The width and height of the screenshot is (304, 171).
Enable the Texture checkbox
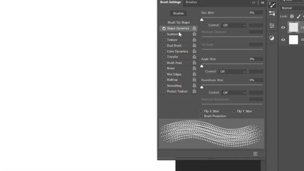[x=164, y=40]
